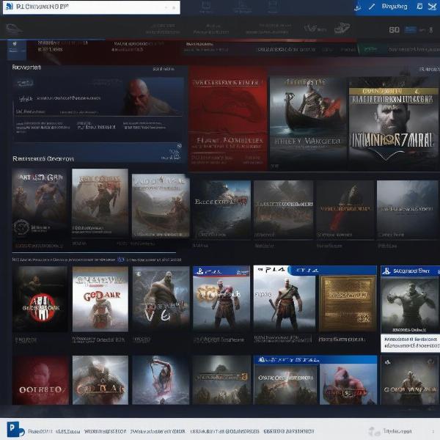Select the third tab label in the red banner
Screen dimensions: 440x440
(205, 47)
